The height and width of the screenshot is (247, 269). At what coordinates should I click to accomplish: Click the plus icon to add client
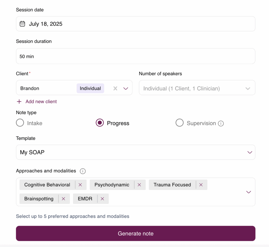19,102
